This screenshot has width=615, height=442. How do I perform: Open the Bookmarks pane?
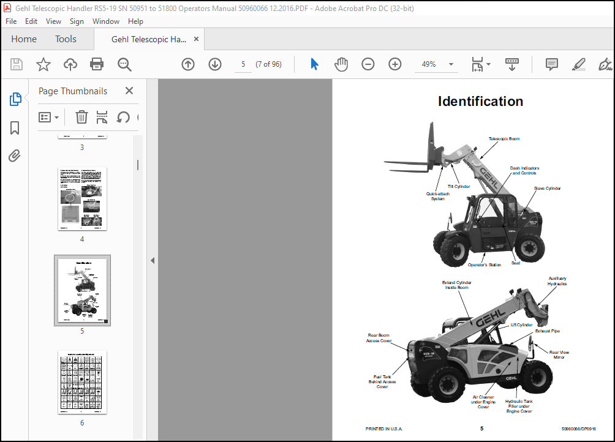pos(15,128)
